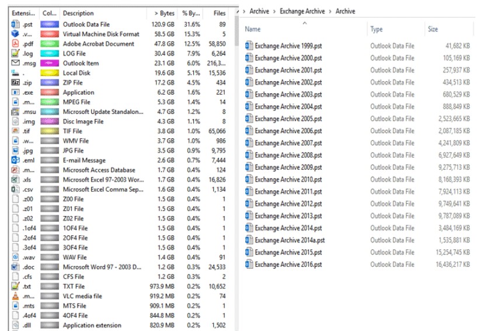This screenshot has height=331, width=480.
Task: Expand chevron before first Archive breadcrumb
Action: tap(244, 12)
